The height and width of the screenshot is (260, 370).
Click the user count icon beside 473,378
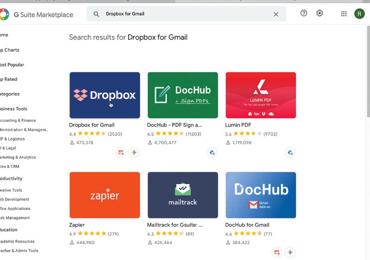point(72,143)
